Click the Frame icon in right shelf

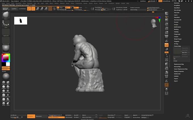coord(166,60)
